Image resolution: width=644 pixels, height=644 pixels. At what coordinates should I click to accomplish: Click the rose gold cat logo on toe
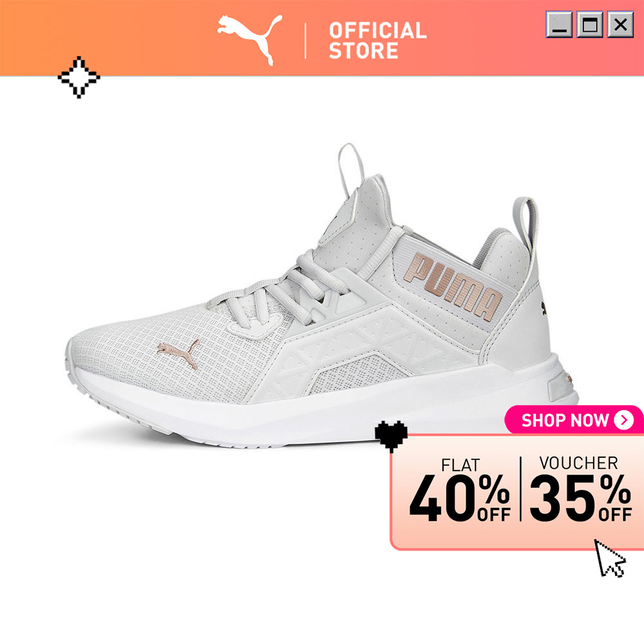(178, 353)
